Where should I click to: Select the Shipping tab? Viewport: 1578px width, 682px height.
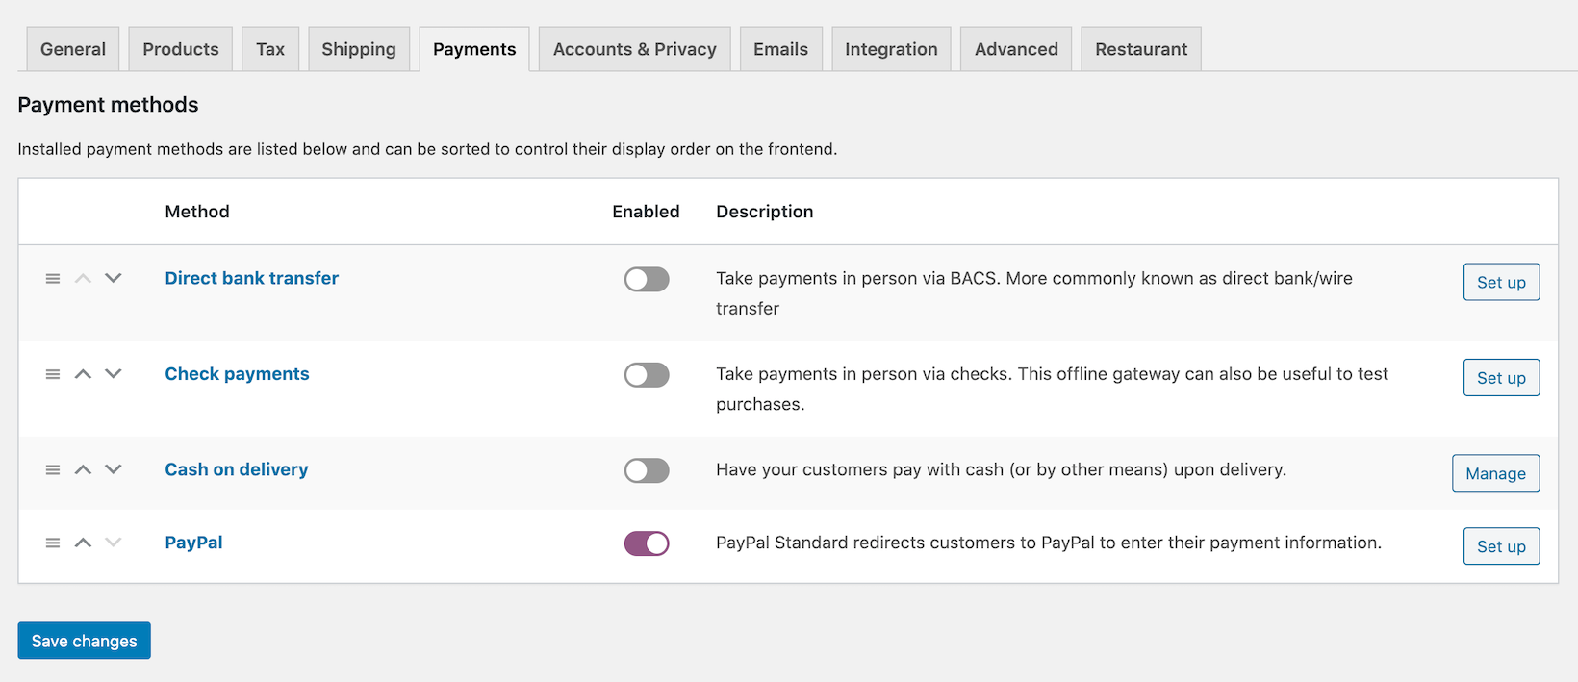coord(358,48)
